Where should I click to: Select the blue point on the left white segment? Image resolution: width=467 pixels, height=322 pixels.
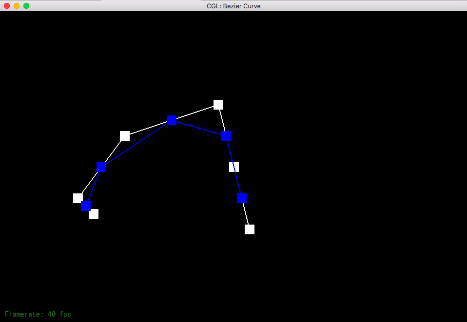[101, 167]
